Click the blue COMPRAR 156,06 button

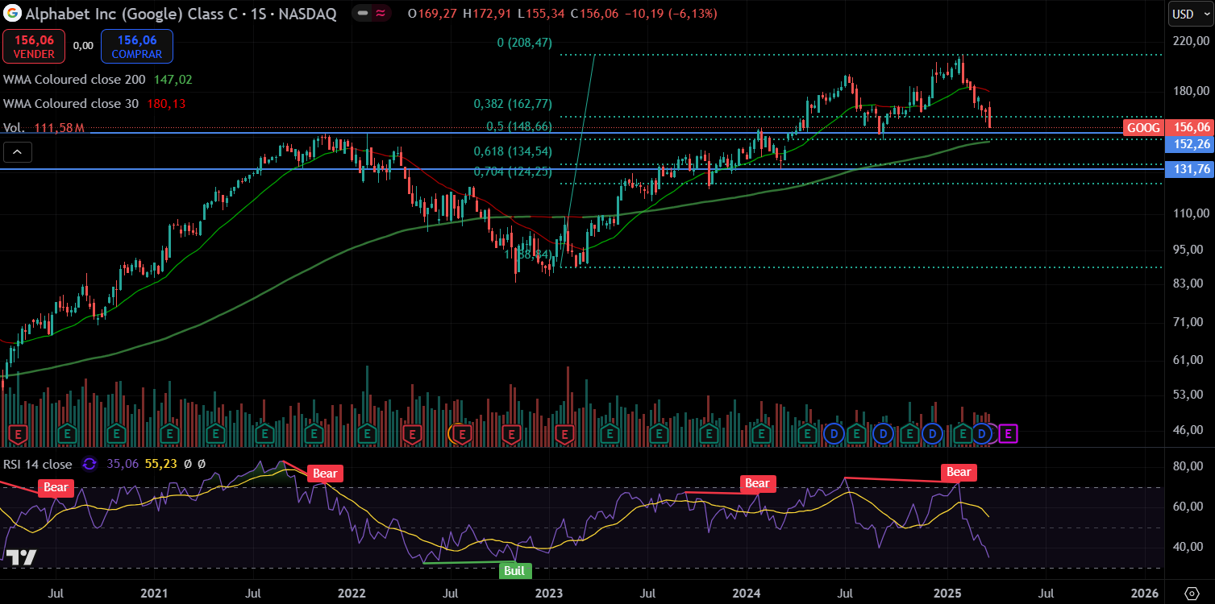[x=137, y=47]
